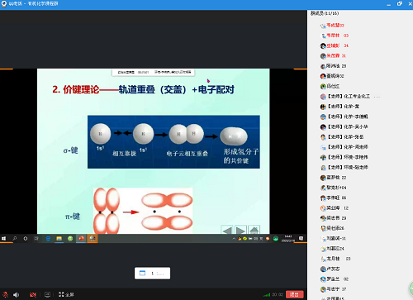Viewport: 413px width, 300px height.
Task: Open the Edge browser icon in taskbar
Action: point(48,239)
